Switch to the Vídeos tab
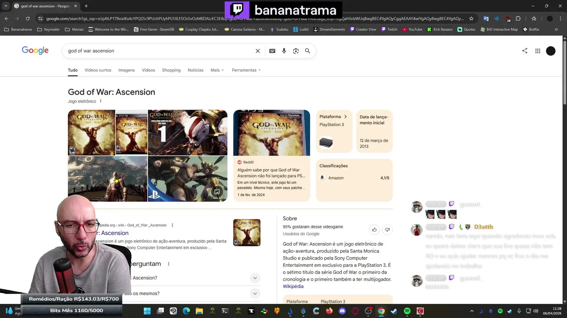 click(x=148, y=70)
